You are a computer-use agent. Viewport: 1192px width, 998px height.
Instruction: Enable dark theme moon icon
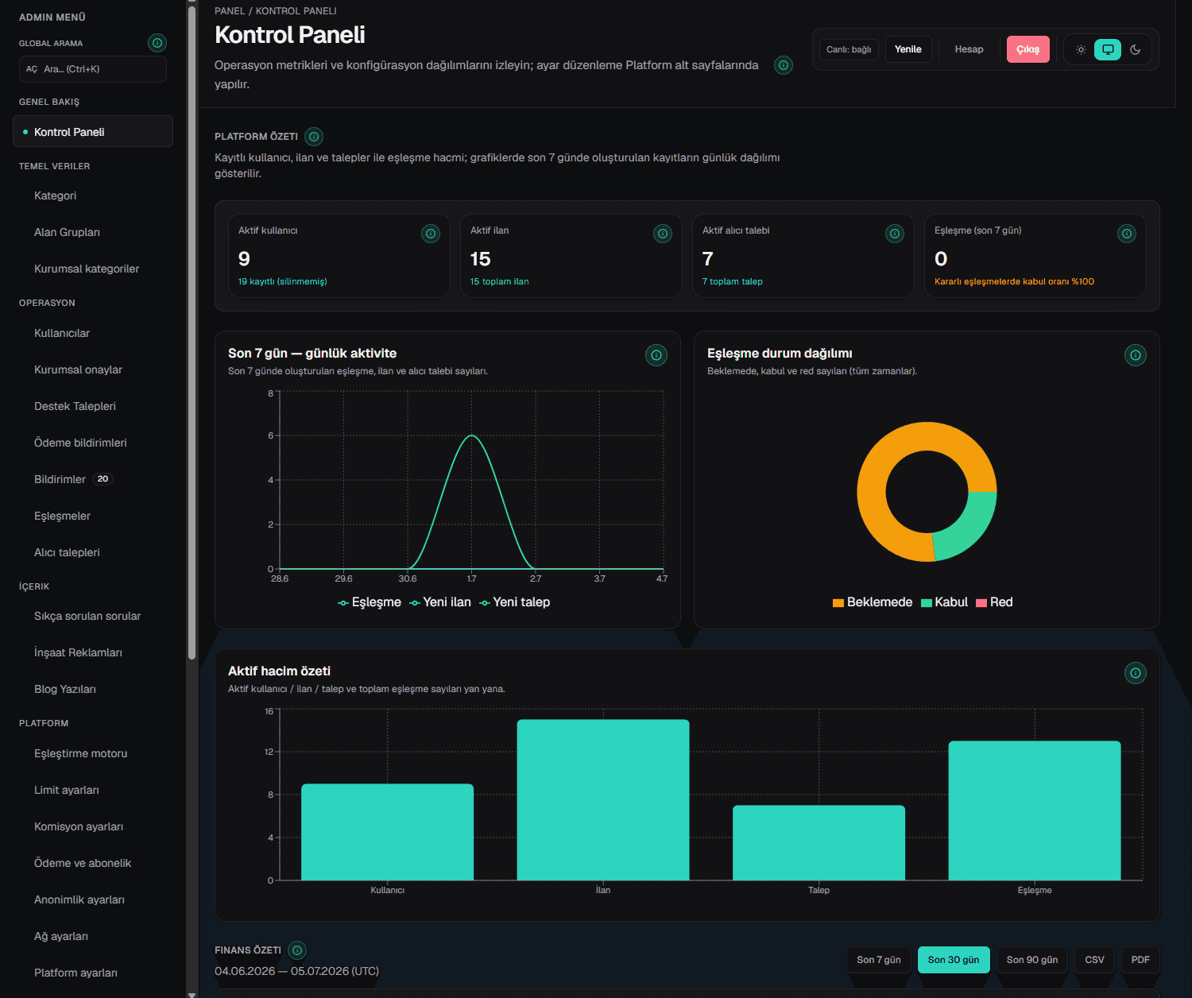pos(1136,49)
